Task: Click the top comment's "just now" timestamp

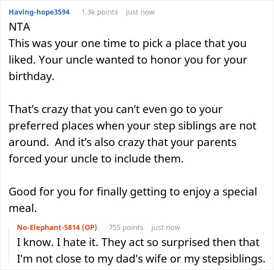Action: [x=140, y=12]
